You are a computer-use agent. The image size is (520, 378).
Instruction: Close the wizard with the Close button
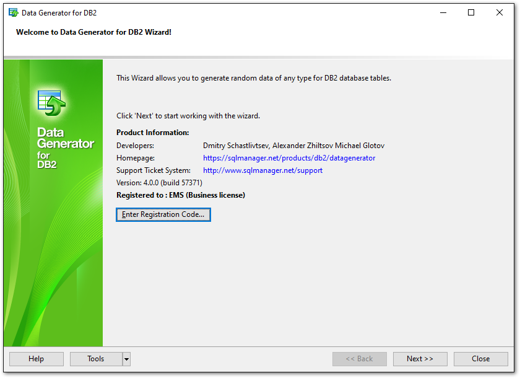(480, 359)
